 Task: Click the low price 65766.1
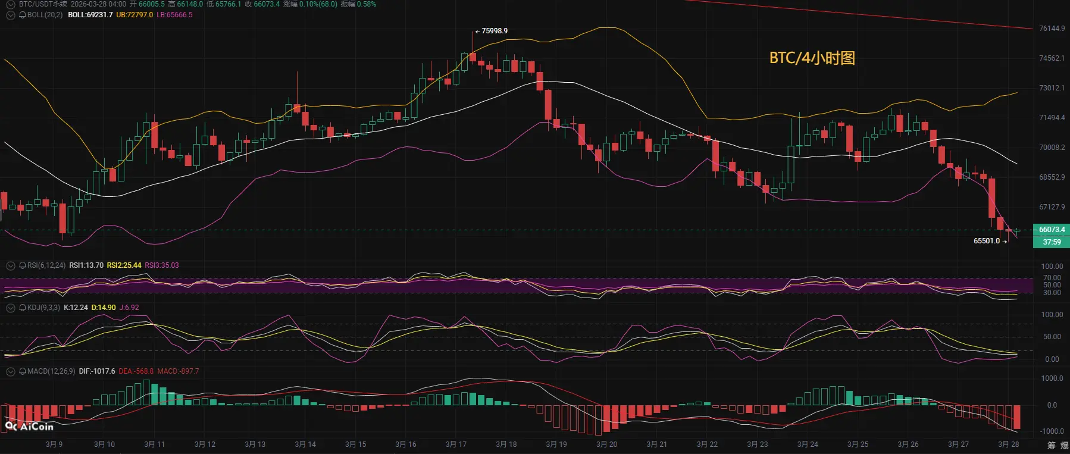point(228,4)
